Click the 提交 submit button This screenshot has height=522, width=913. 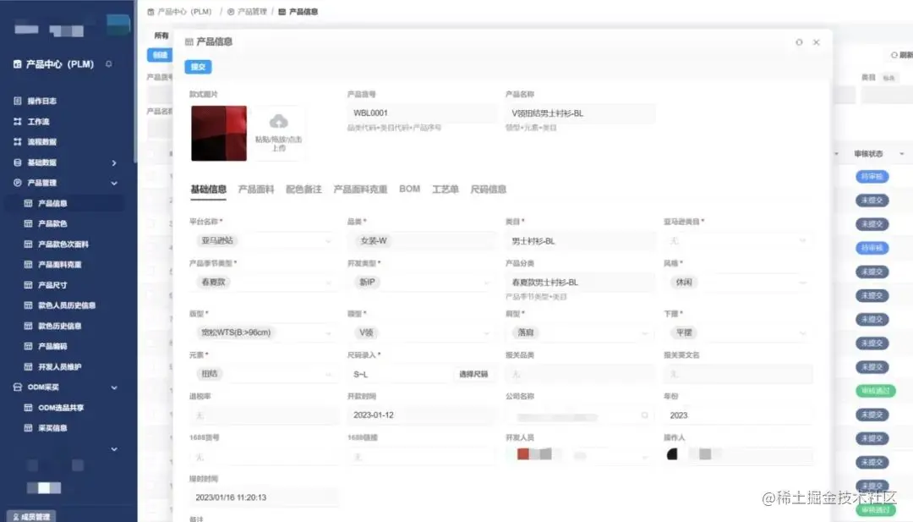click(x=198, y=67)
